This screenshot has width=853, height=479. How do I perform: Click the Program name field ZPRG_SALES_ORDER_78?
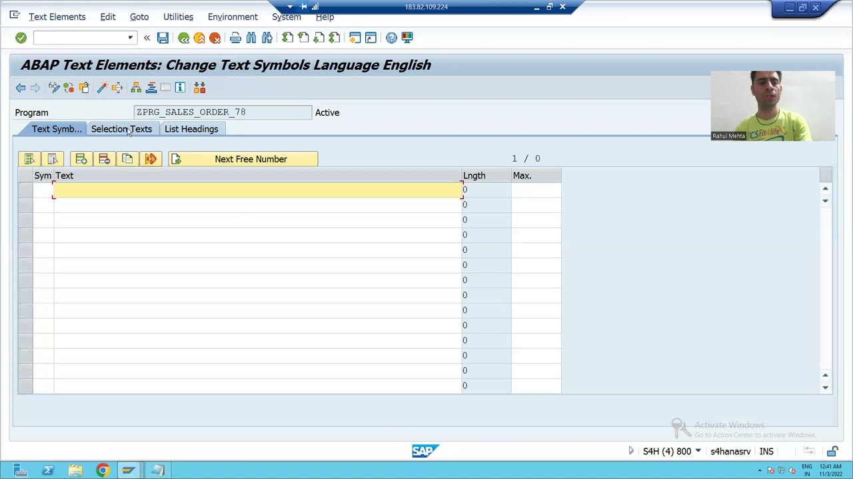point(223,112)
